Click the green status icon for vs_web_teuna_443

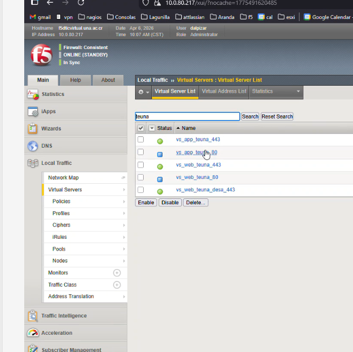pyautogui.click(x=160, y=167)
